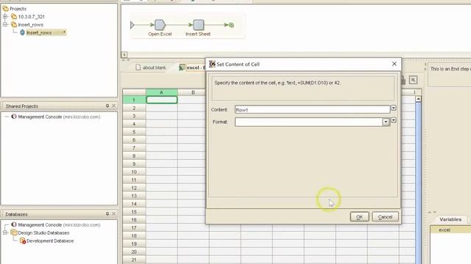This screenshot has height=264, width=471.
Task: Select row 1 header in spreadsheet
Action: pos(134,100)
